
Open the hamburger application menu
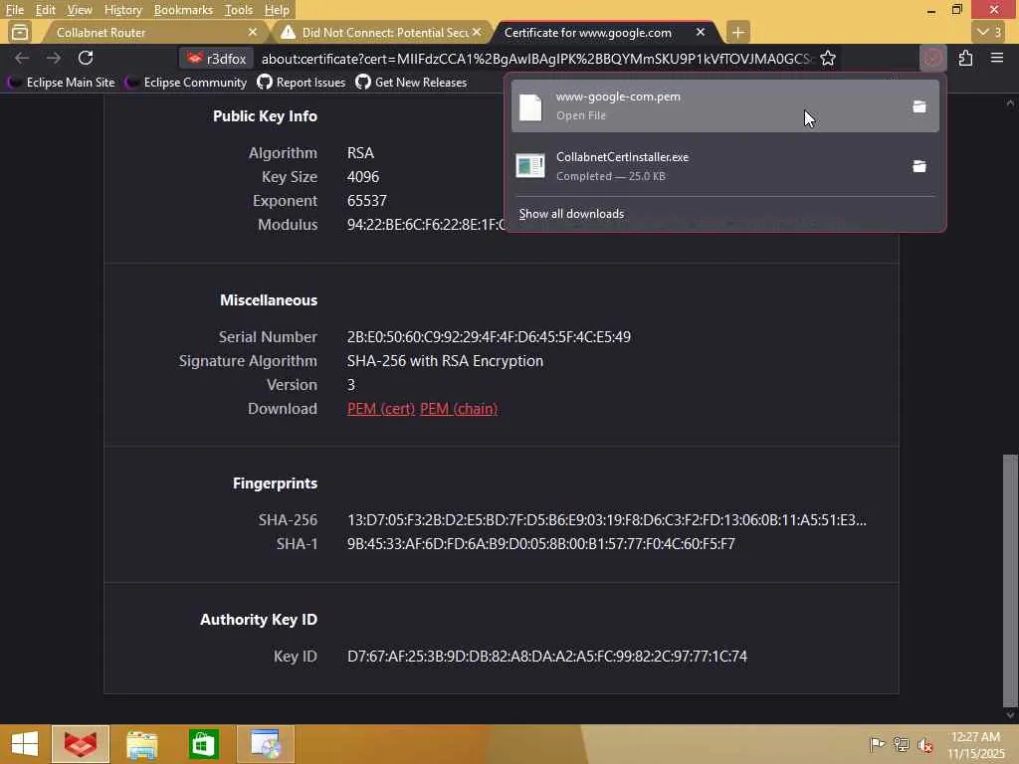click(x=997, y=59)
